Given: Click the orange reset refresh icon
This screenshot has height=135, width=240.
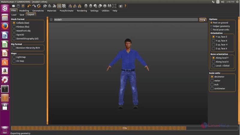Looking at the screenshot, I should [39, 6].
